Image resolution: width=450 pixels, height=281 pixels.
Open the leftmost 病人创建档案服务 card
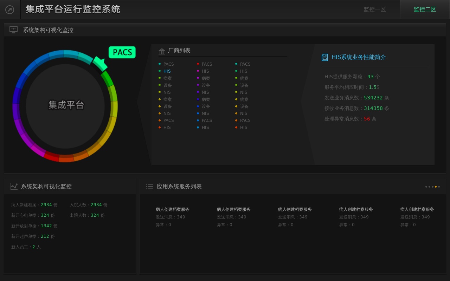tap(173, 217)
